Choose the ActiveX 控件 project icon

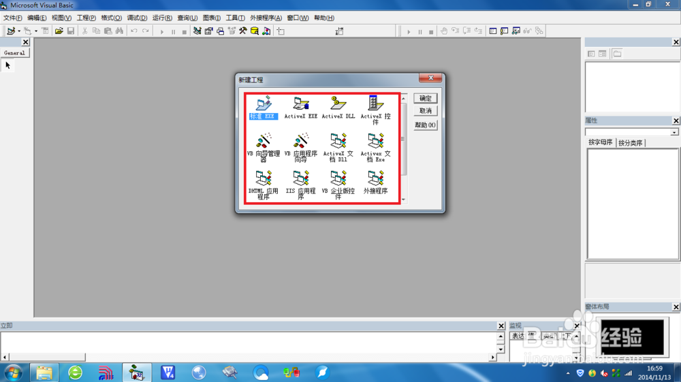tap(375, 110)
